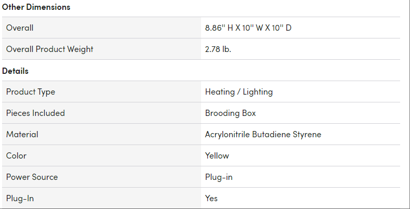Select the Overall Product Weight label
The width and height of the screenshot is (410, 209).
[x=50, y=49]
